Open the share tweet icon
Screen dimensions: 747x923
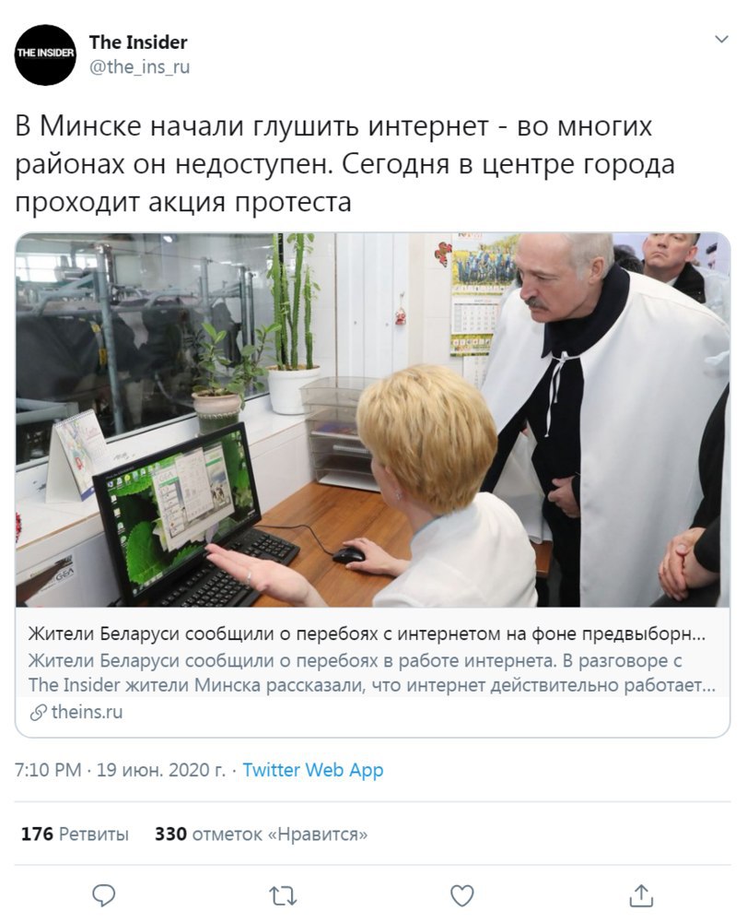[641, 895]
